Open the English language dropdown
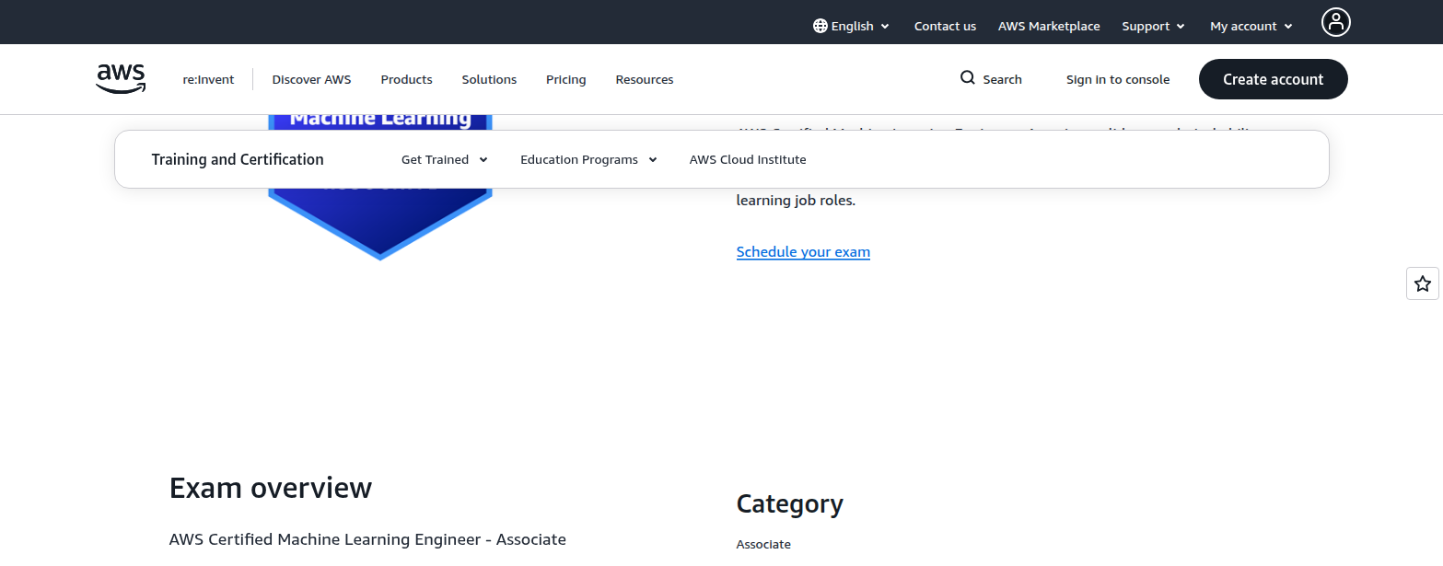 (x=852, y=26)
